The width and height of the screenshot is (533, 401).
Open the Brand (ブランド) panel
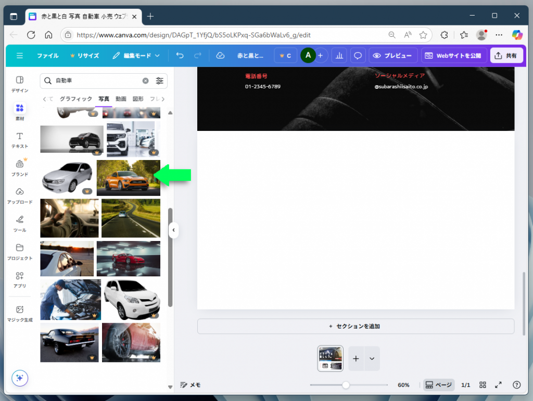pyautogui.click(x=20, y=167)
